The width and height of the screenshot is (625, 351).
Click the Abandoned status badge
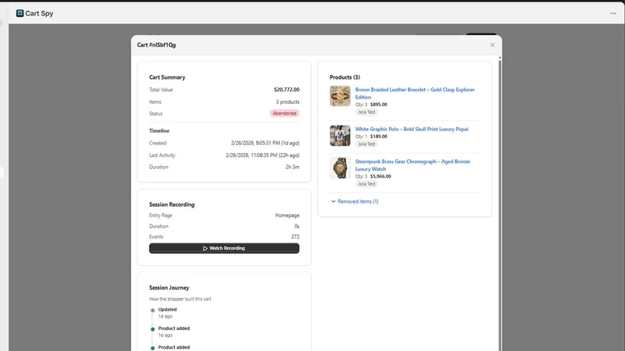[284, 113]
